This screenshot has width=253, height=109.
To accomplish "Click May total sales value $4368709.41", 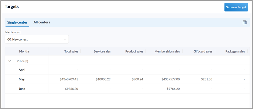I will [x=69, y=79].
